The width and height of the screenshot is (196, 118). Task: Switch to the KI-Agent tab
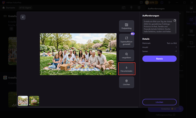click(25, 8)
